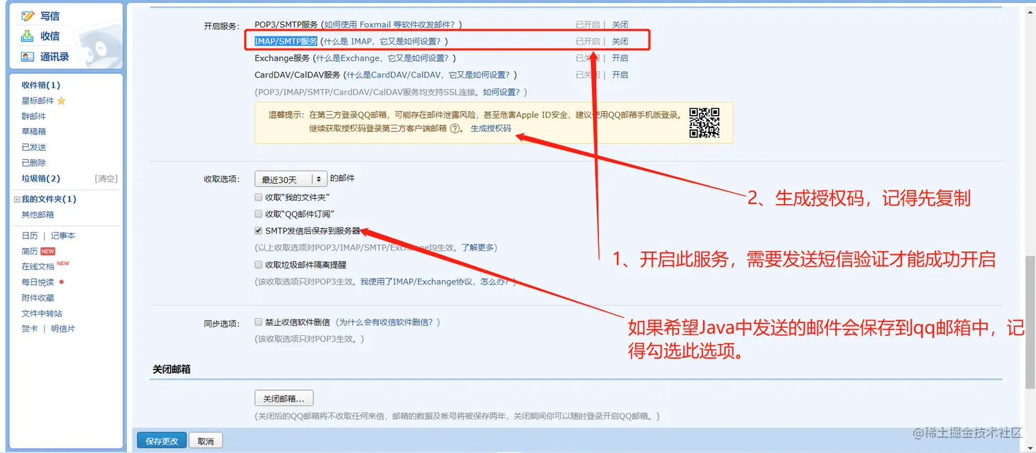Toggle 收取"我的文件夹" checkbox
The width and height of the screenshot is (1036, 453).
pos(258,197)
